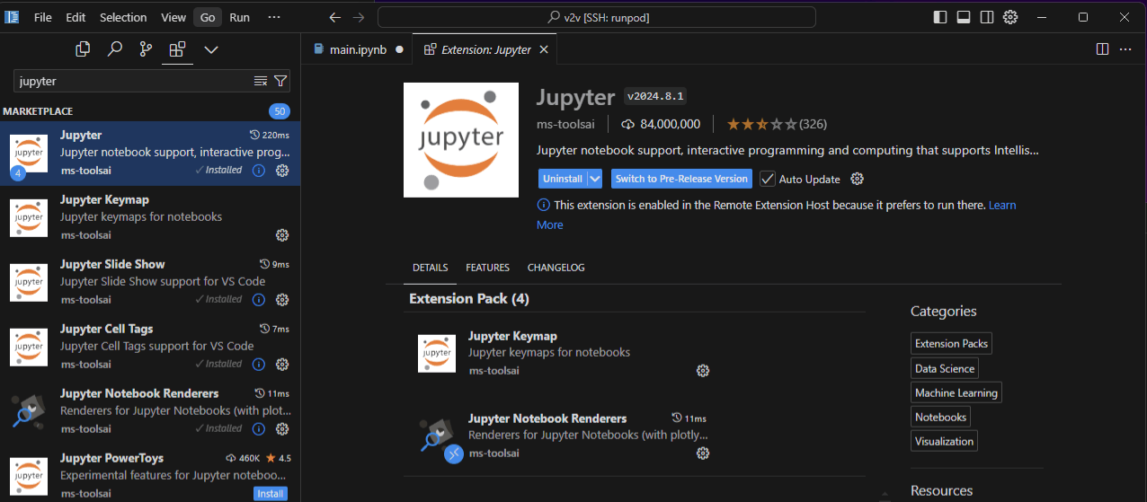1147x502 pixels.
Task: Install Jupyter PowerToys extension
Action: tap(271, 493)
